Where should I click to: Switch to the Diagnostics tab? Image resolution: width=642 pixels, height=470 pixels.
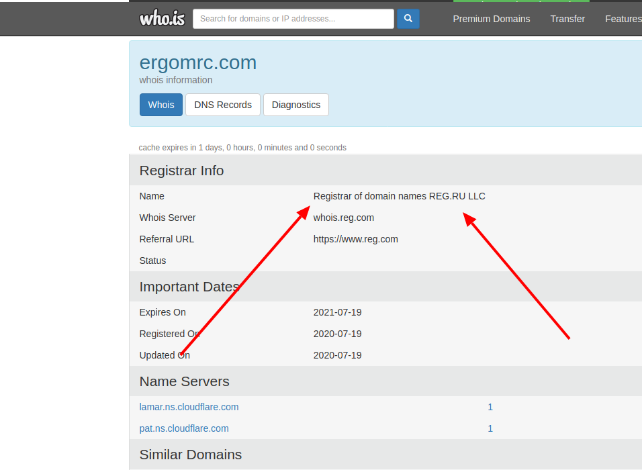(x=296, y=105)
